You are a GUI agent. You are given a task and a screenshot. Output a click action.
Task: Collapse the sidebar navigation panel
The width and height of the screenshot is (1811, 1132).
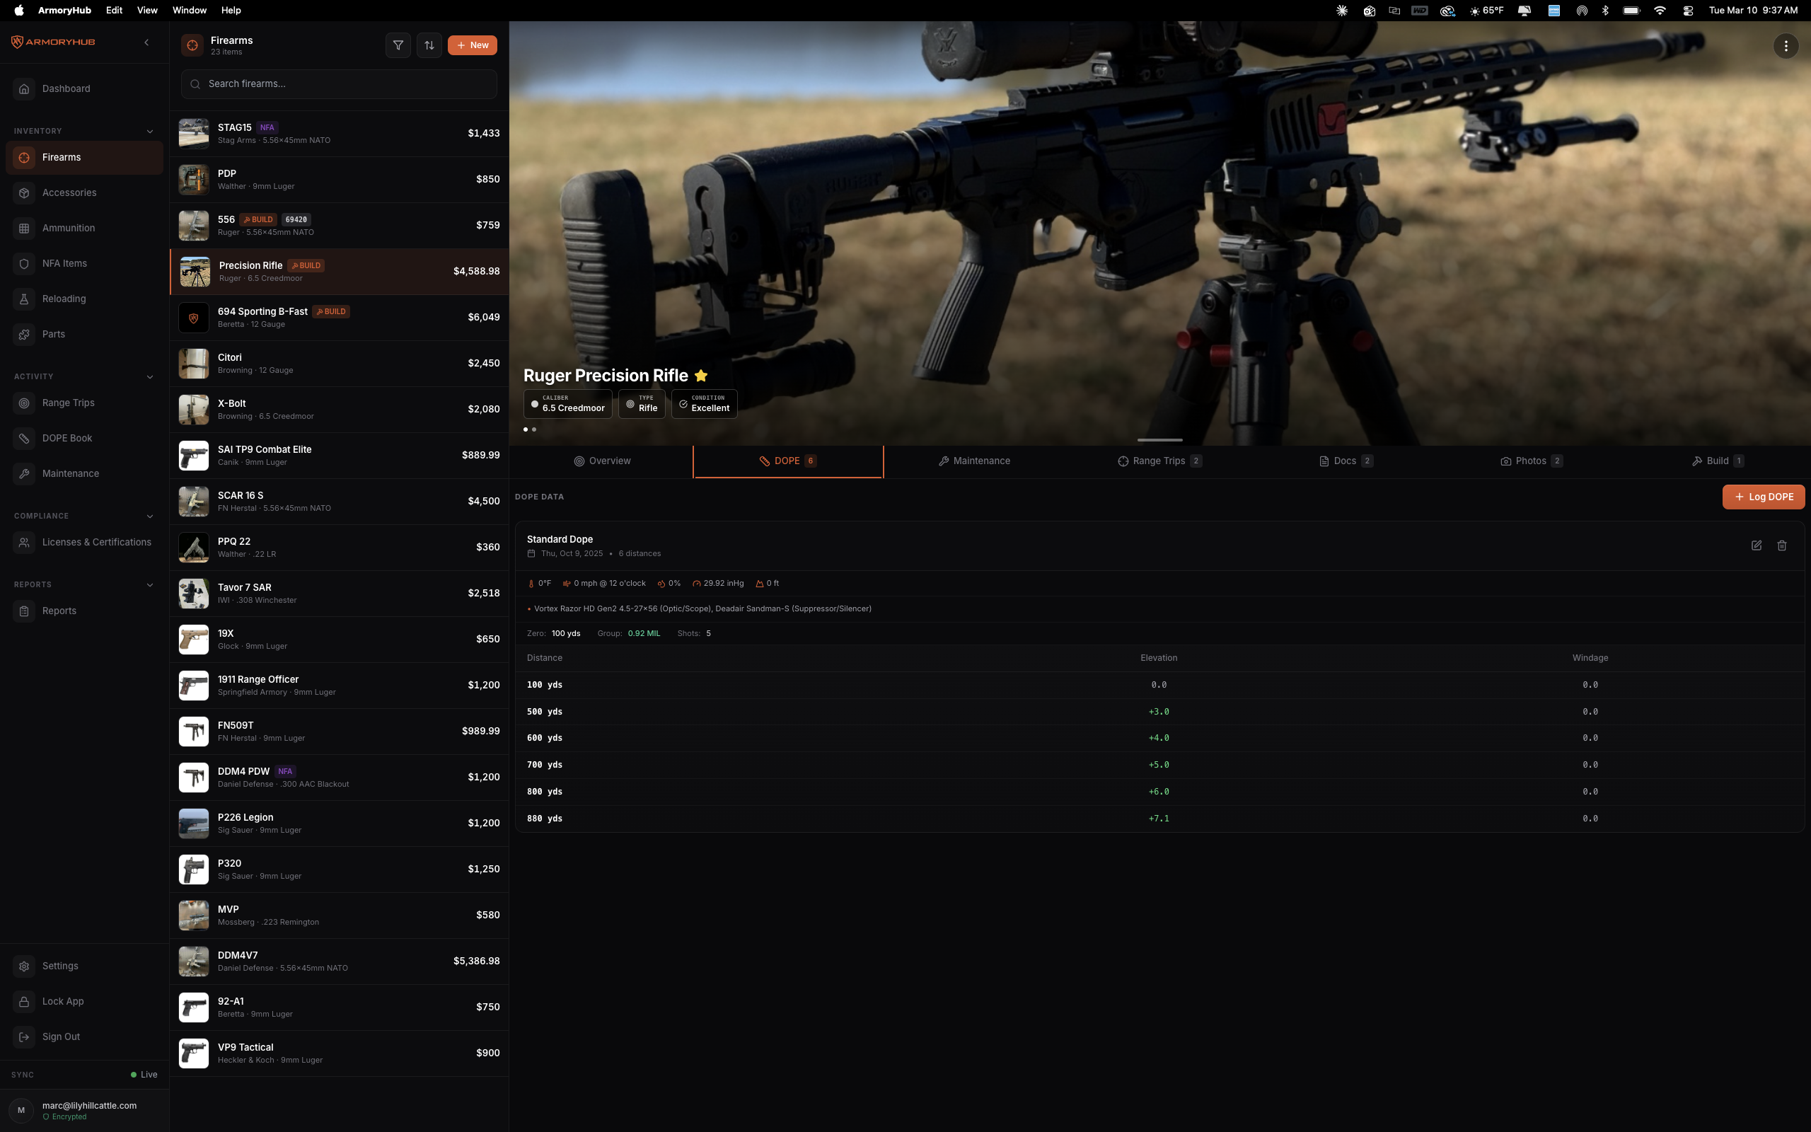[x=146, y=42]
